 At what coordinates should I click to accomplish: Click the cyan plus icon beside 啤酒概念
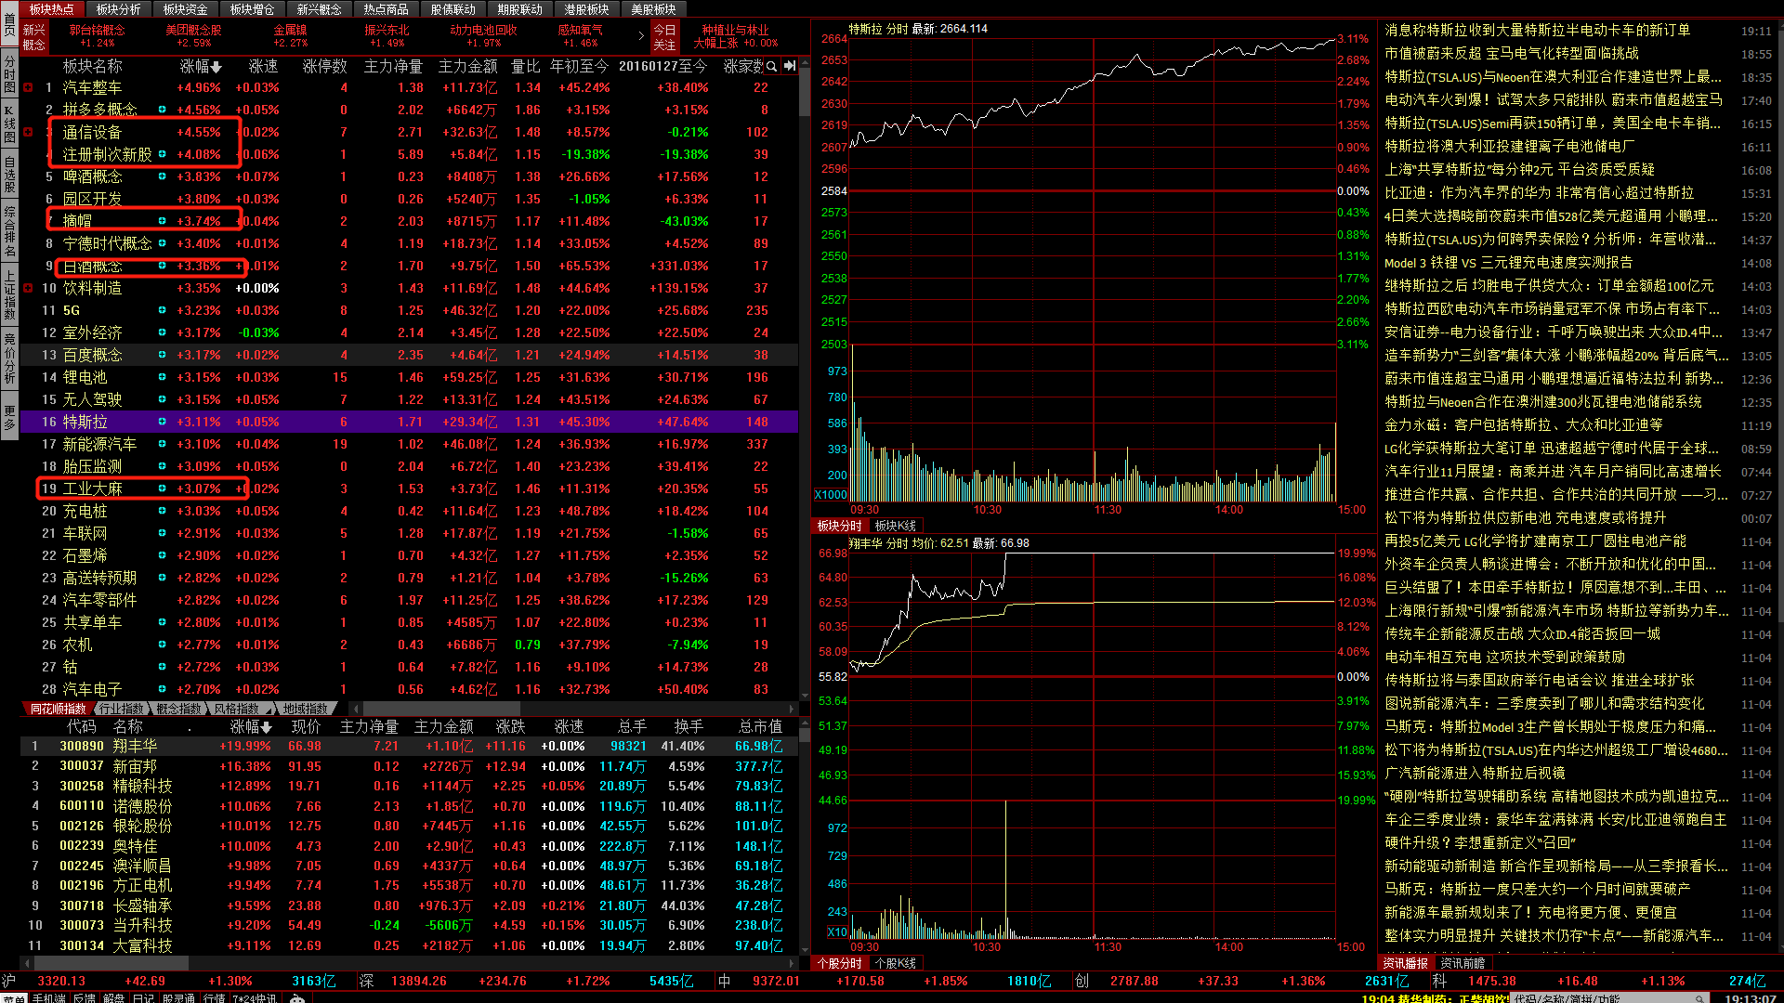[162, 177]
